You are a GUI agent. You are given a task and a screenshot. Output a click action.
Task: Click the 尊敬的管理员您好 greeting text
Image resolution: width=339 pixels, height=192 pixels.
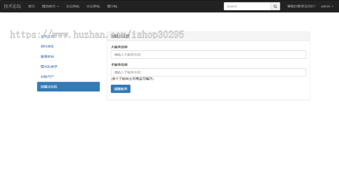[301, 6]
